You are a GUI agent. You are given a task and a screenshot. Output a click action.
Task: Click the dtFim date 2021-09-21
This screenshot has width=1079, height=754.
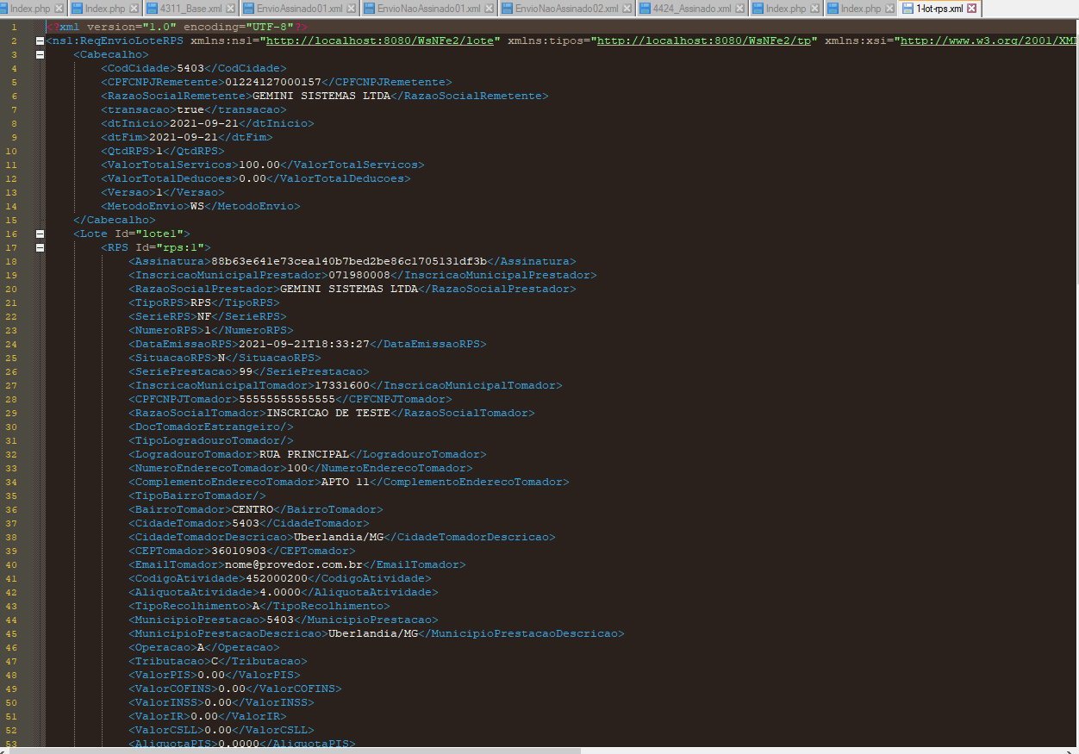click(184, 137)
